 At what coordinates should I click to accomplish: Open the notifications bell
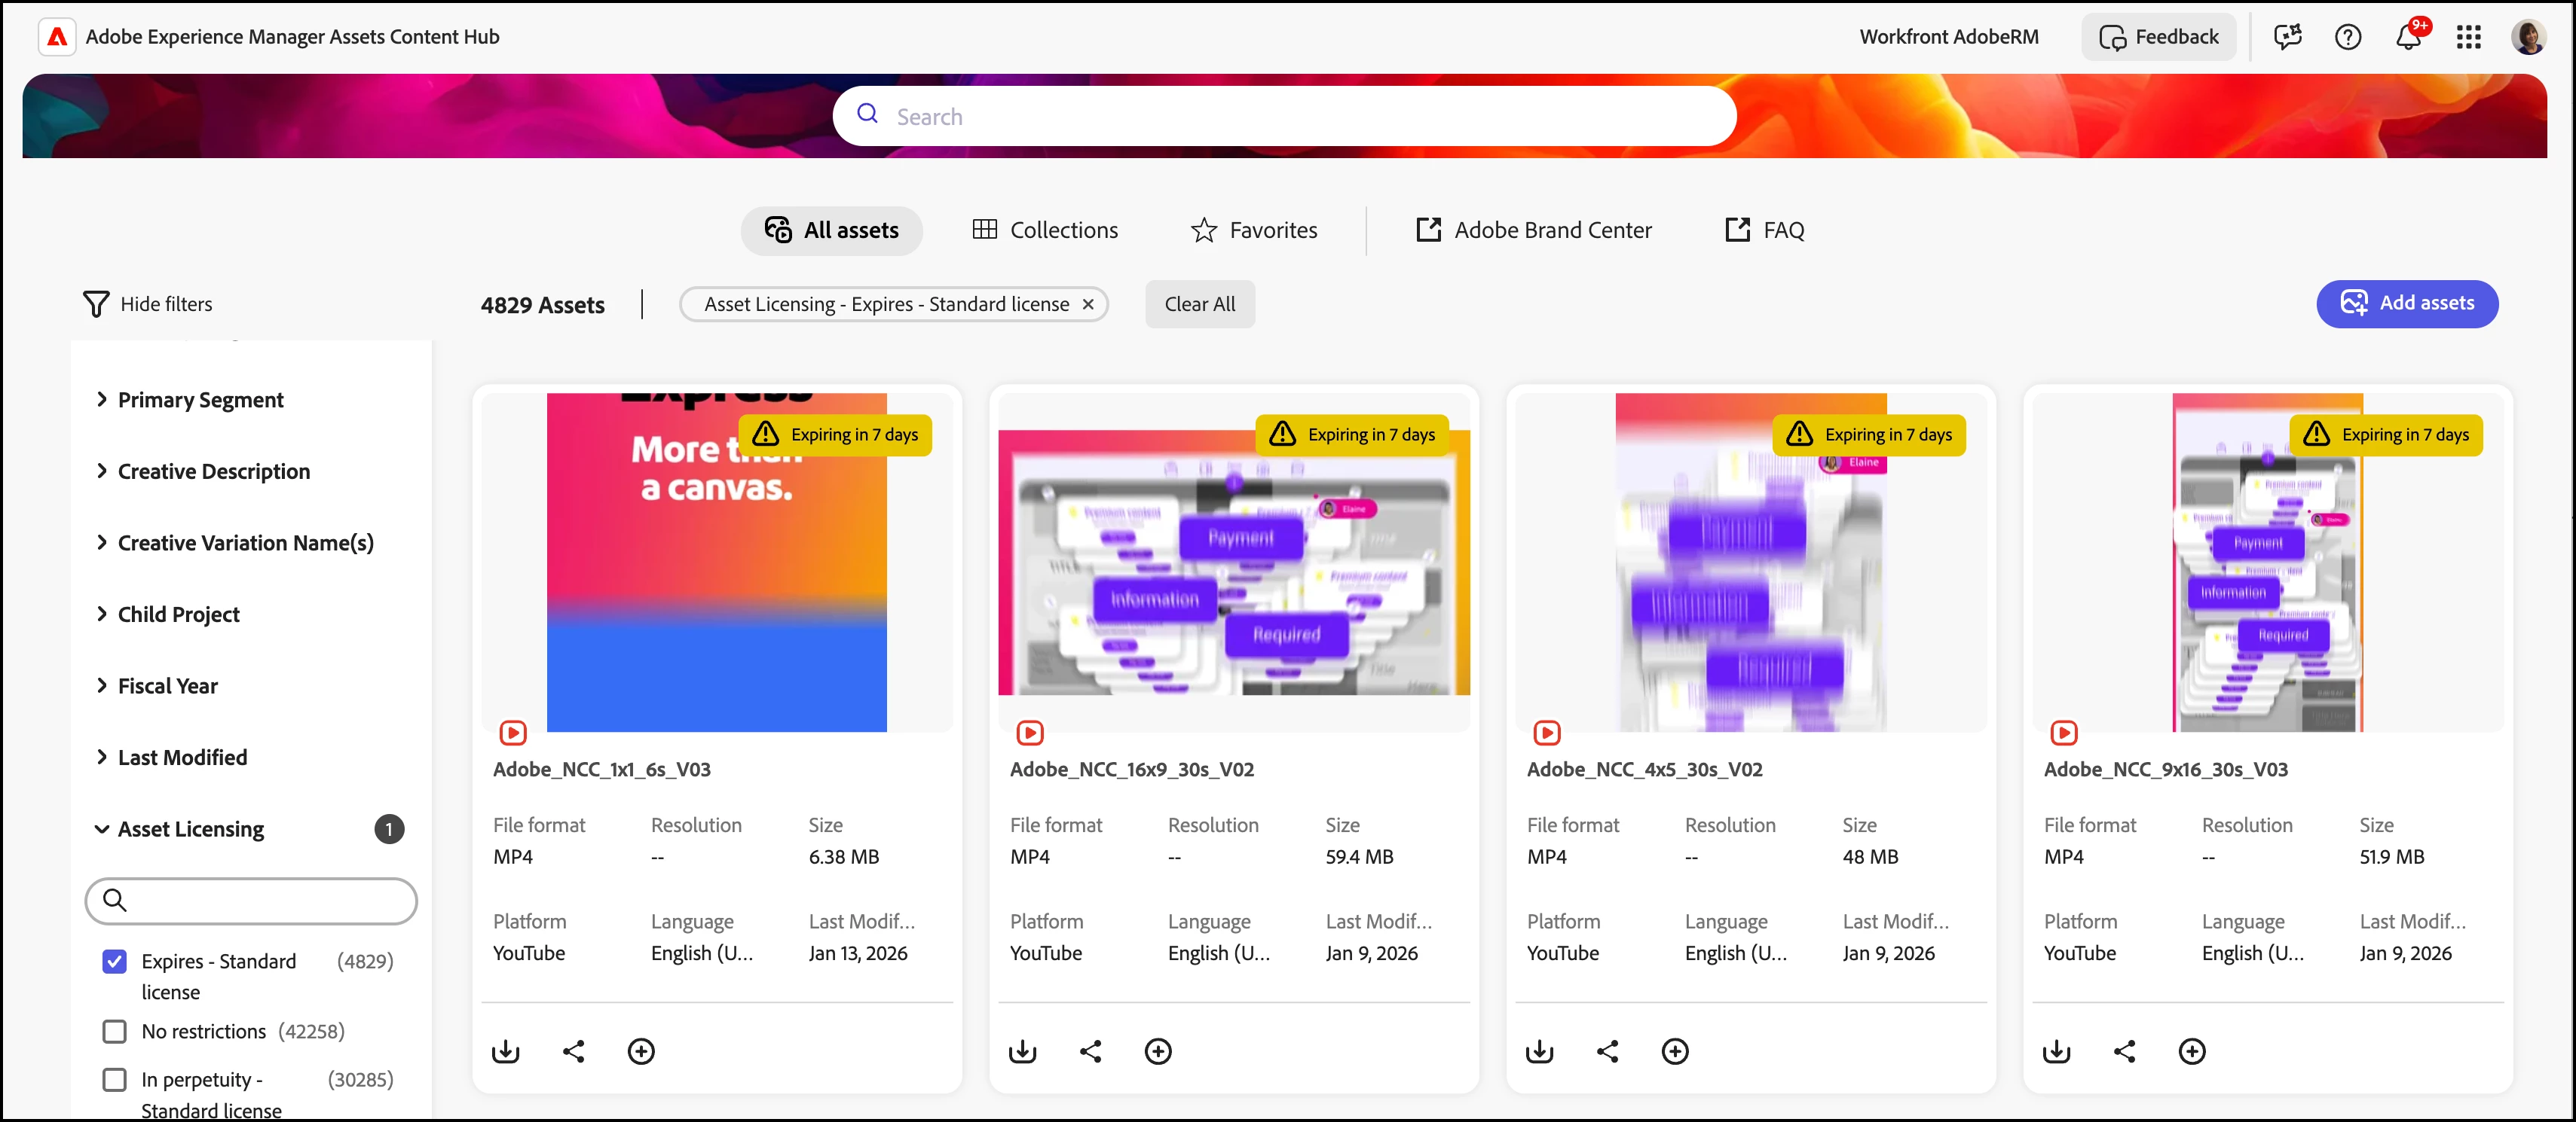coord(2408,38)
